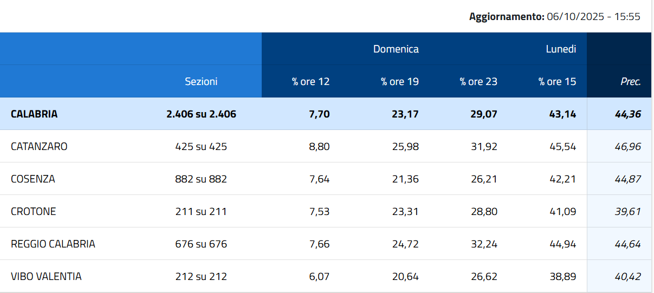Open the CATANZARO province row

(x=39, y=146)
